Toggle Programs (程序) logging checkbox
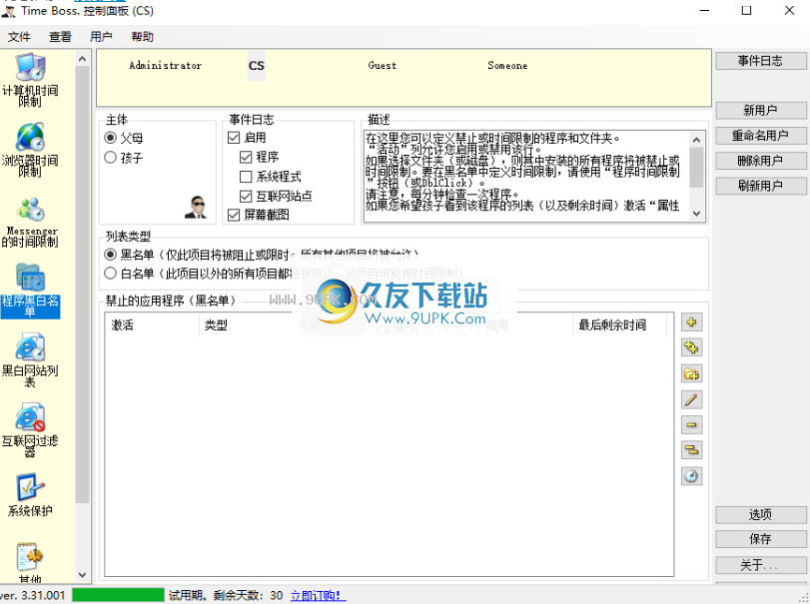This screenshot has height=604, width=810. point(246,157)
